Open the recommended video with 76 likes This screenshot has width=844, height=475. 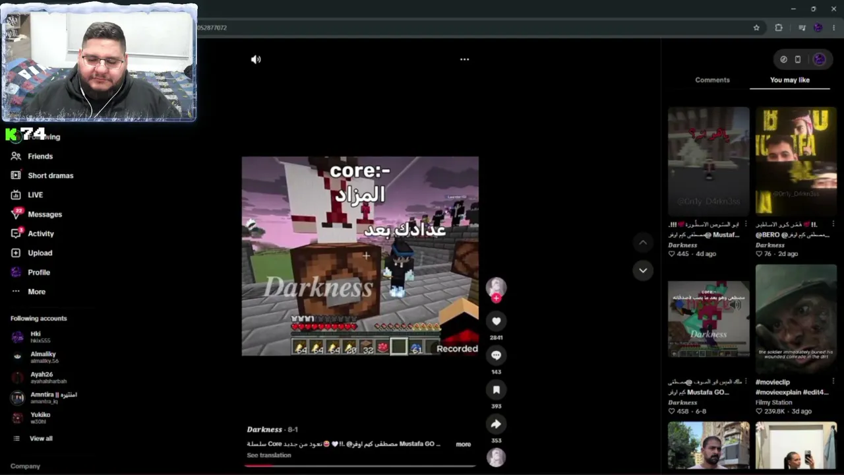[x=796, y=161]
